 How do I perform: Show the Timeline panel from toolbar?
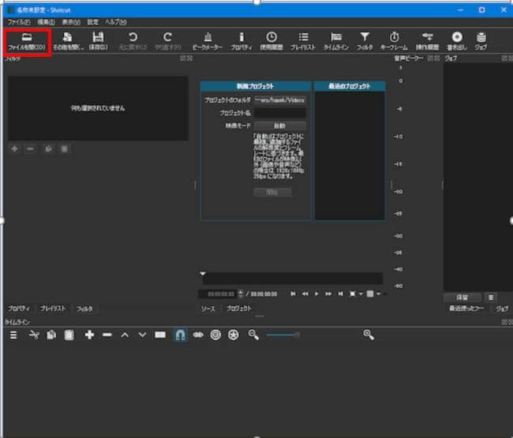pyautogui.click(x=336, y=42)
